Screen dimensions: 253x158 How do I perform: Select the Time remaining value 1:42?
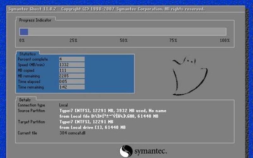coord(72,87)
